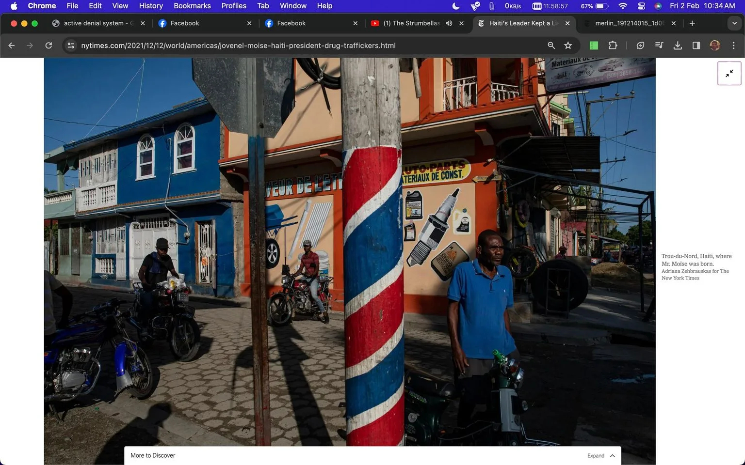Reload the New York Times page
745x465 pixels.
tap(49, 46)
